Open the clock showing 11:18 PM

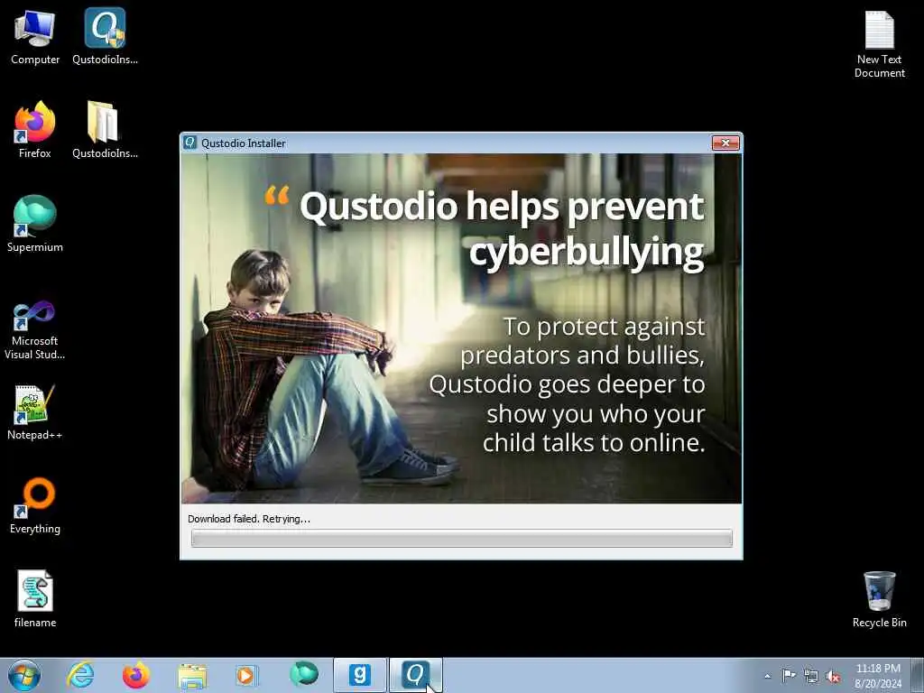878,675
